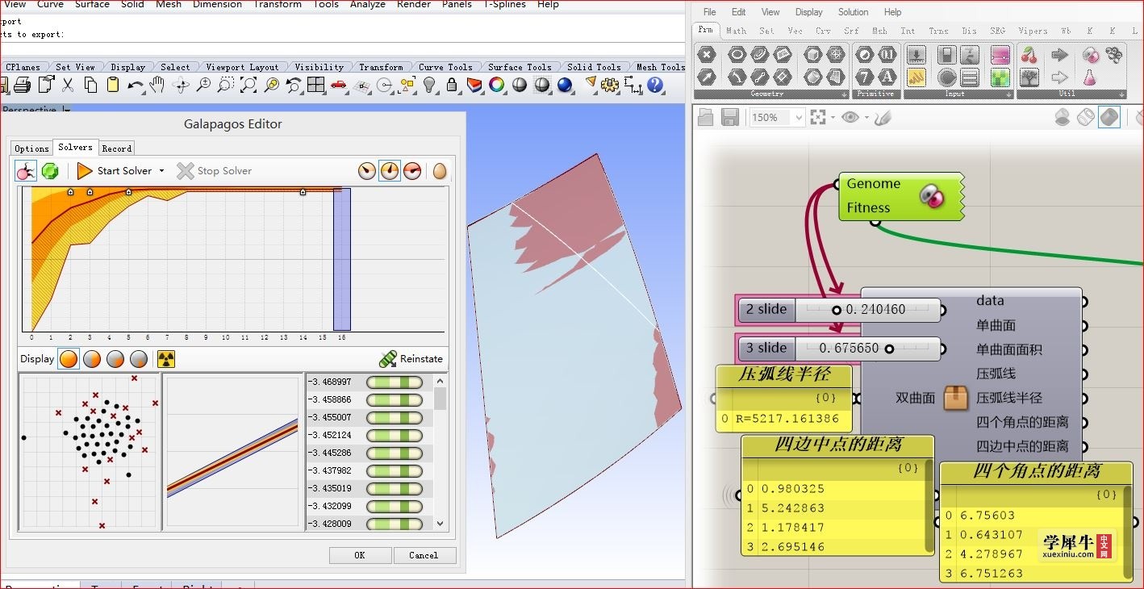Click the cherries icon in Util panel
1144x589 pixels.
click(x=1029, y=56)
